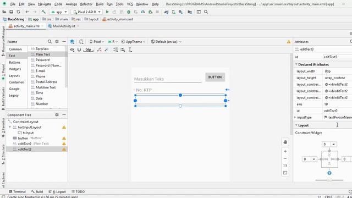
Task: Click orientation for preview icon
Action: coord(81,42)
